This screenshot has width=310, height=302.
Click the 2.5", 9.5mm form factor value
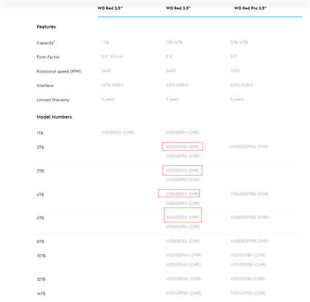[x=112, y=56]
